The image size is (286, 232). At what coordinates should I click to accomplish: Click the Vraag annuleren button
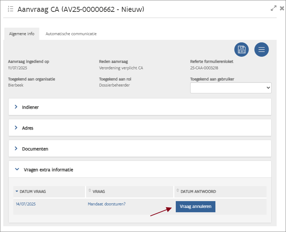195,207
